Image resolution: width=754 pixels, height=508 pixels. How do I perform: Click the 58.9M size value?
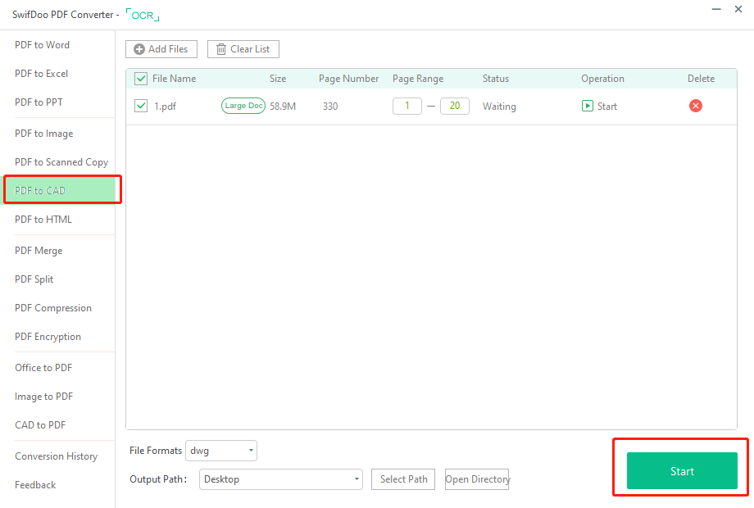coord(283,107)
